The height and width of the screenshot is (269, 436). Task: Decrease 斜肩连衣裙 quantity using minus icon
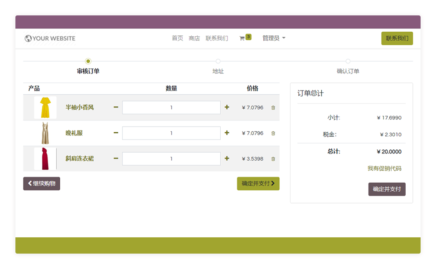point(116,159)
